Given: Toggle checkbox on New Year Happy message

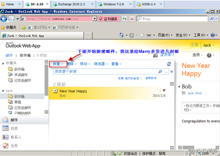Looking at the screenshot, I should point(55,91).
